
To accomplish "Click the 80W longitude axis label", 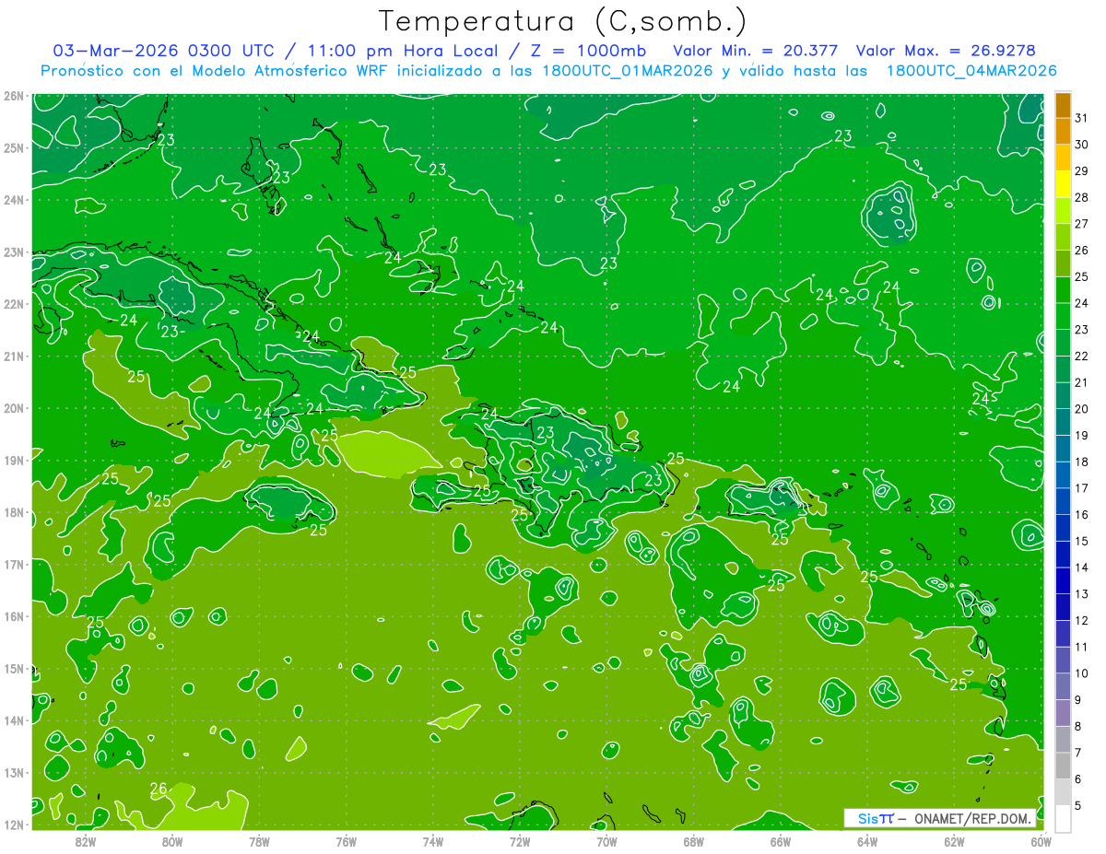I will pyautogui.click(x=172, y=841).
